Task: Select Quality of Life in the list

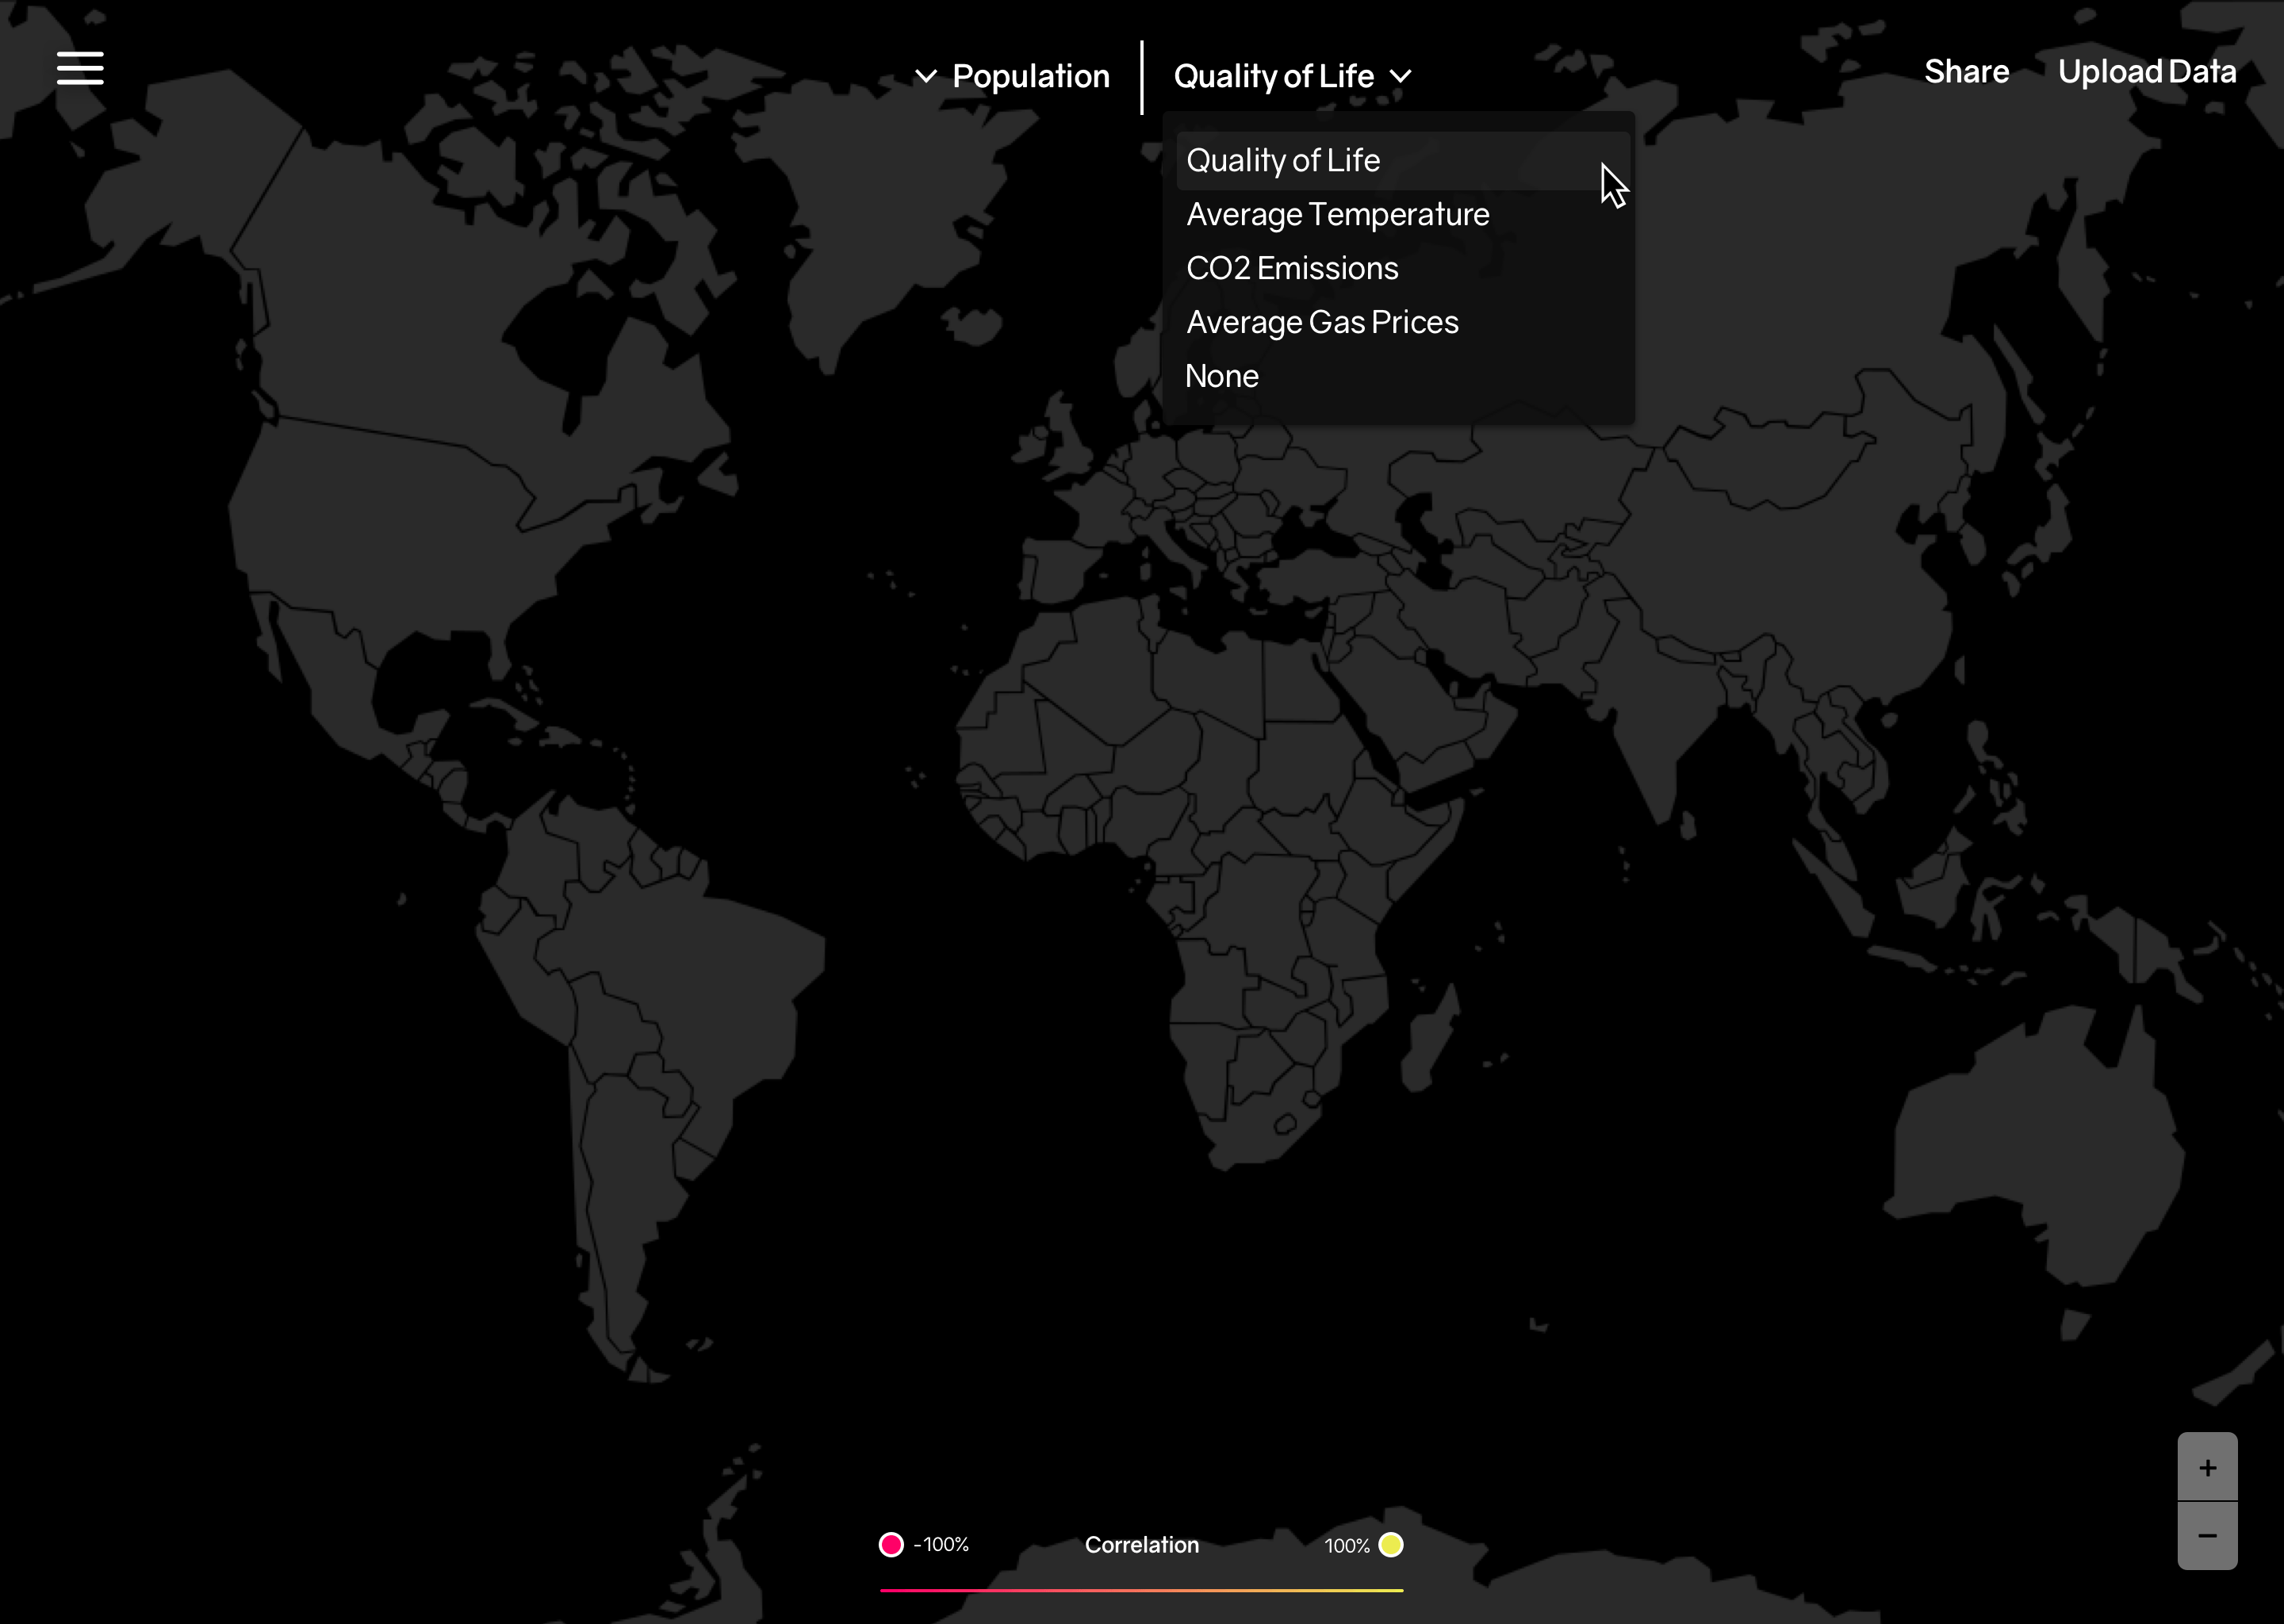Action: click(x=1403, y=160)
